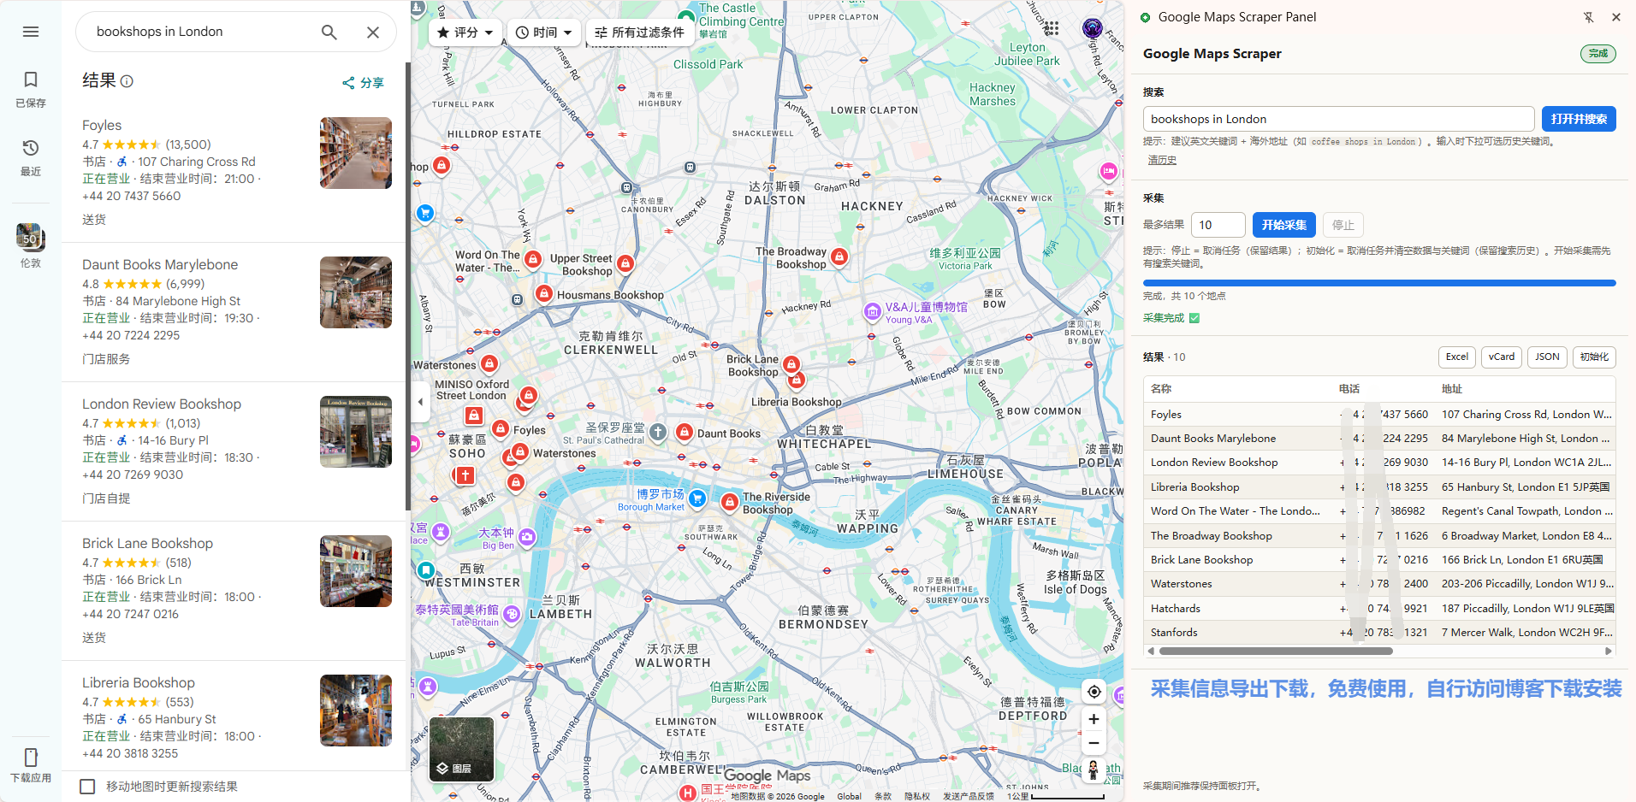This screenshot has height=802, width=1636.
Task: Click the St. Paul's Cathedral pin
Action: (x=658, y=432)
